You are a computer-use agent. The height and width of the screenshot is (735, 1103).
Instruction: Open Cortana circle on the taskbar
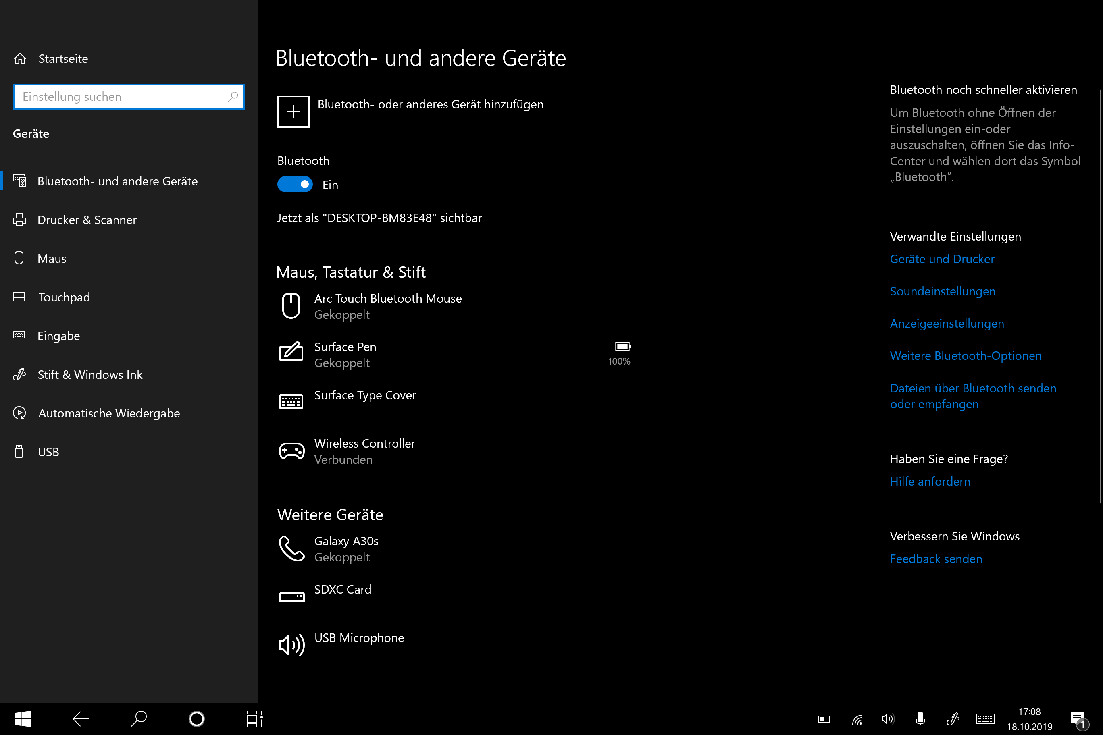196,718
